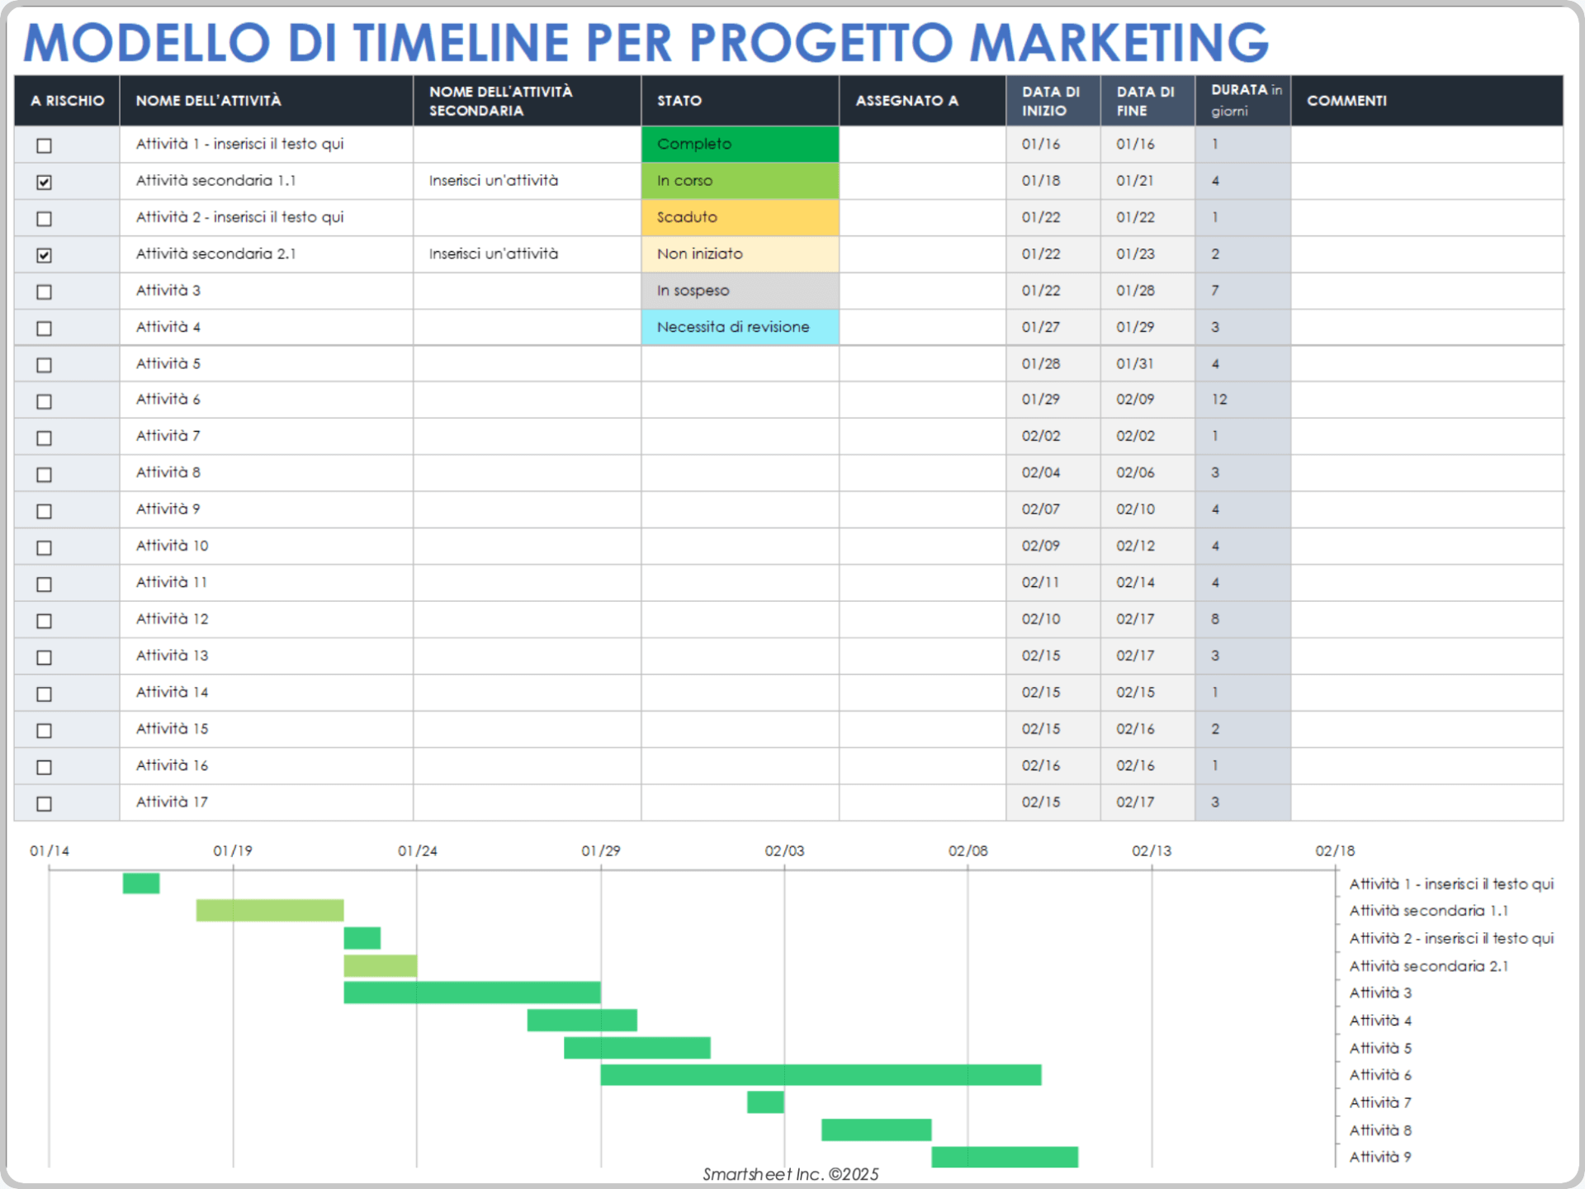Image resolution: width=1585 pixels, height=1189 pixels.
Task: Select the In corso status cell
Action: pyautogui.click(x=740, y=181)
